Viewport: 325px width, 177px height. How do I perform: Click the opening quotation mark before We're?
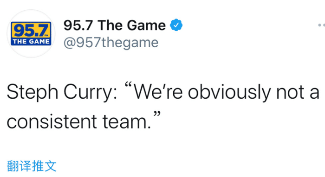[x=129, y=85]
